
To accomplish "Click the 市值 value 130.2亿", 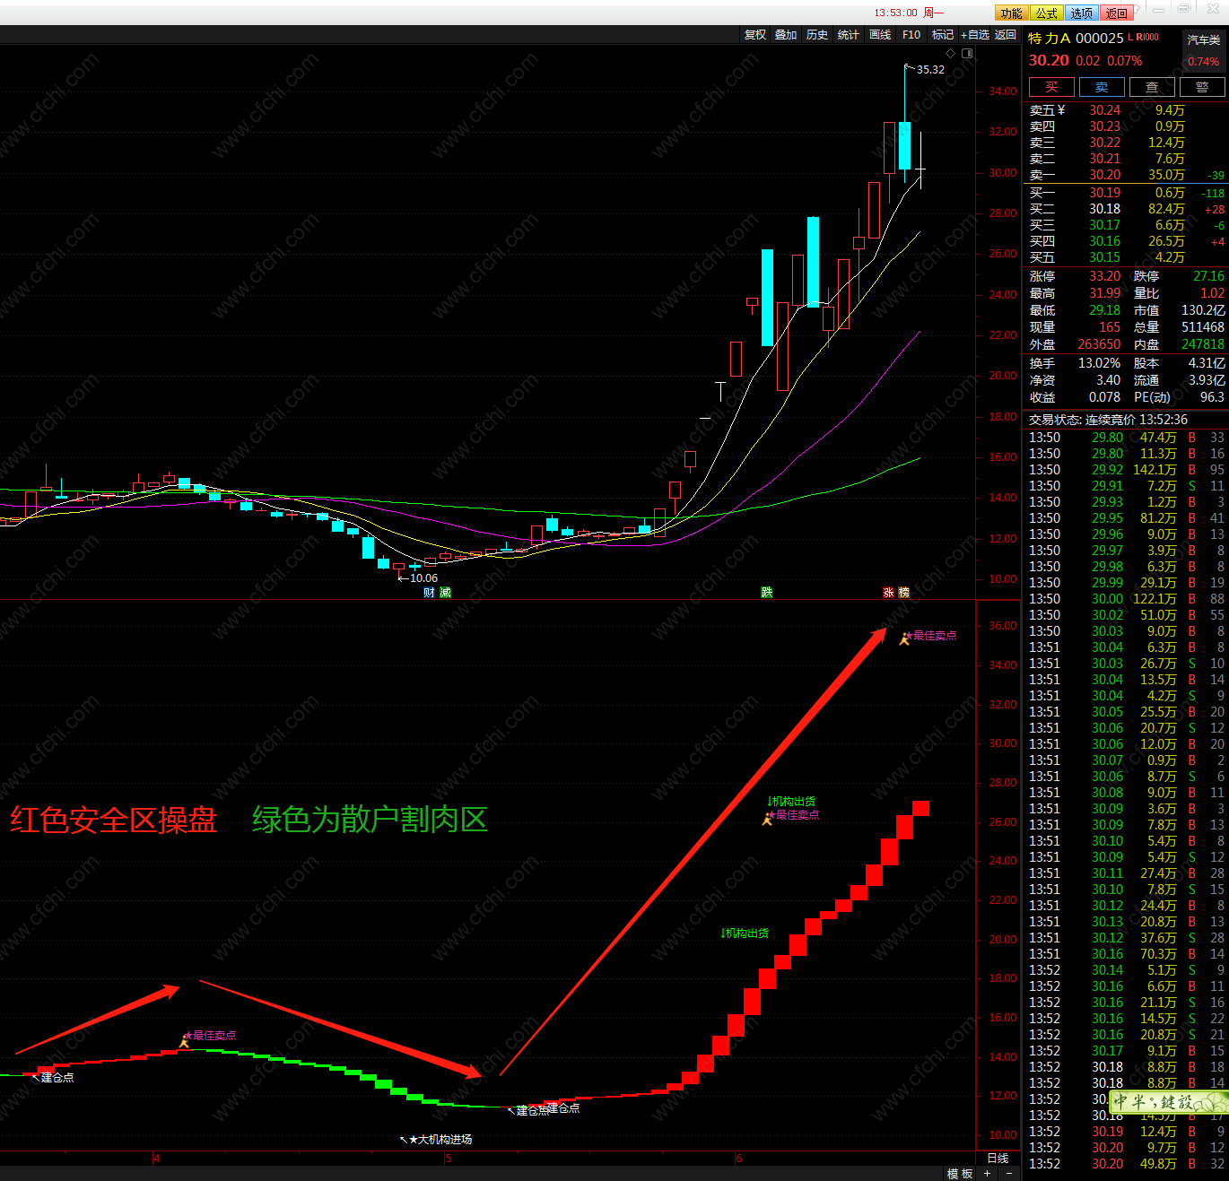I will pyautogui.click(x=1203, y=310).
